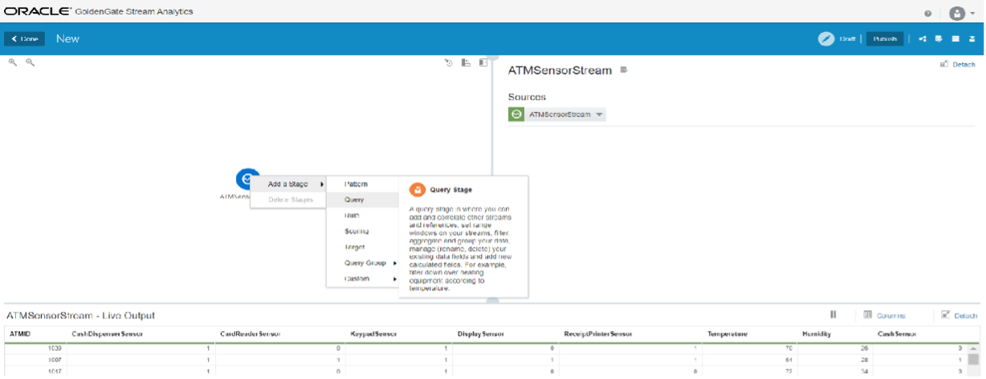986x379 pixels.
Task: Detach the stage editor panel
Action: [x=958, y=65]
